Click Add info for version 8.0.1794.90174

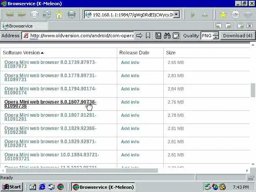click(x=130, y=89)
